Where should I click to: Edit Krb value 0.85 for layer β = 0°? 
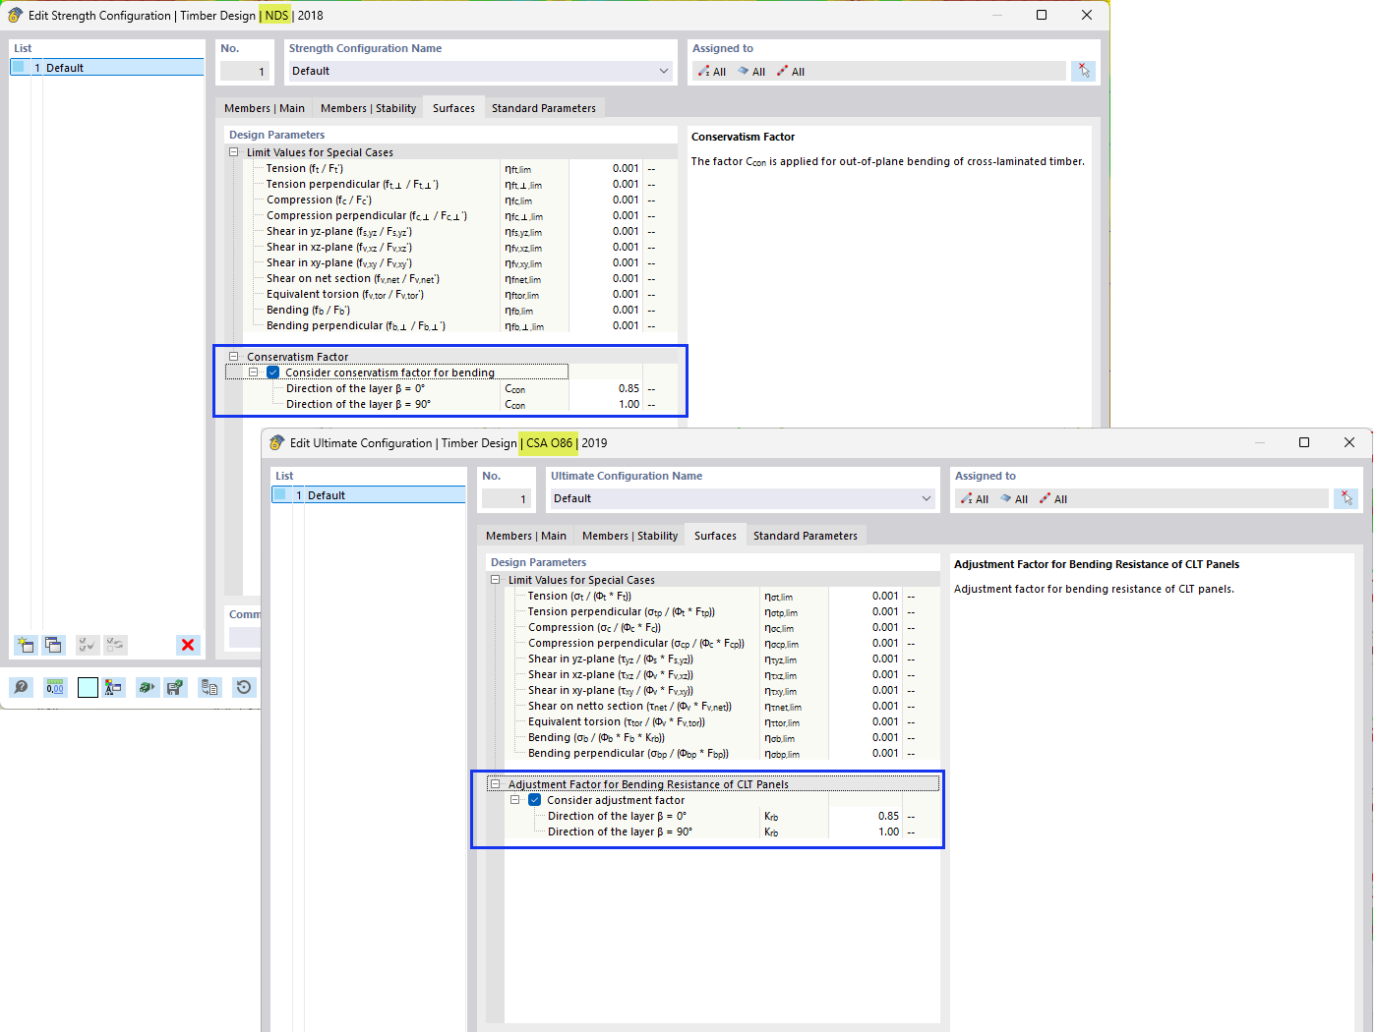(865, 816)
